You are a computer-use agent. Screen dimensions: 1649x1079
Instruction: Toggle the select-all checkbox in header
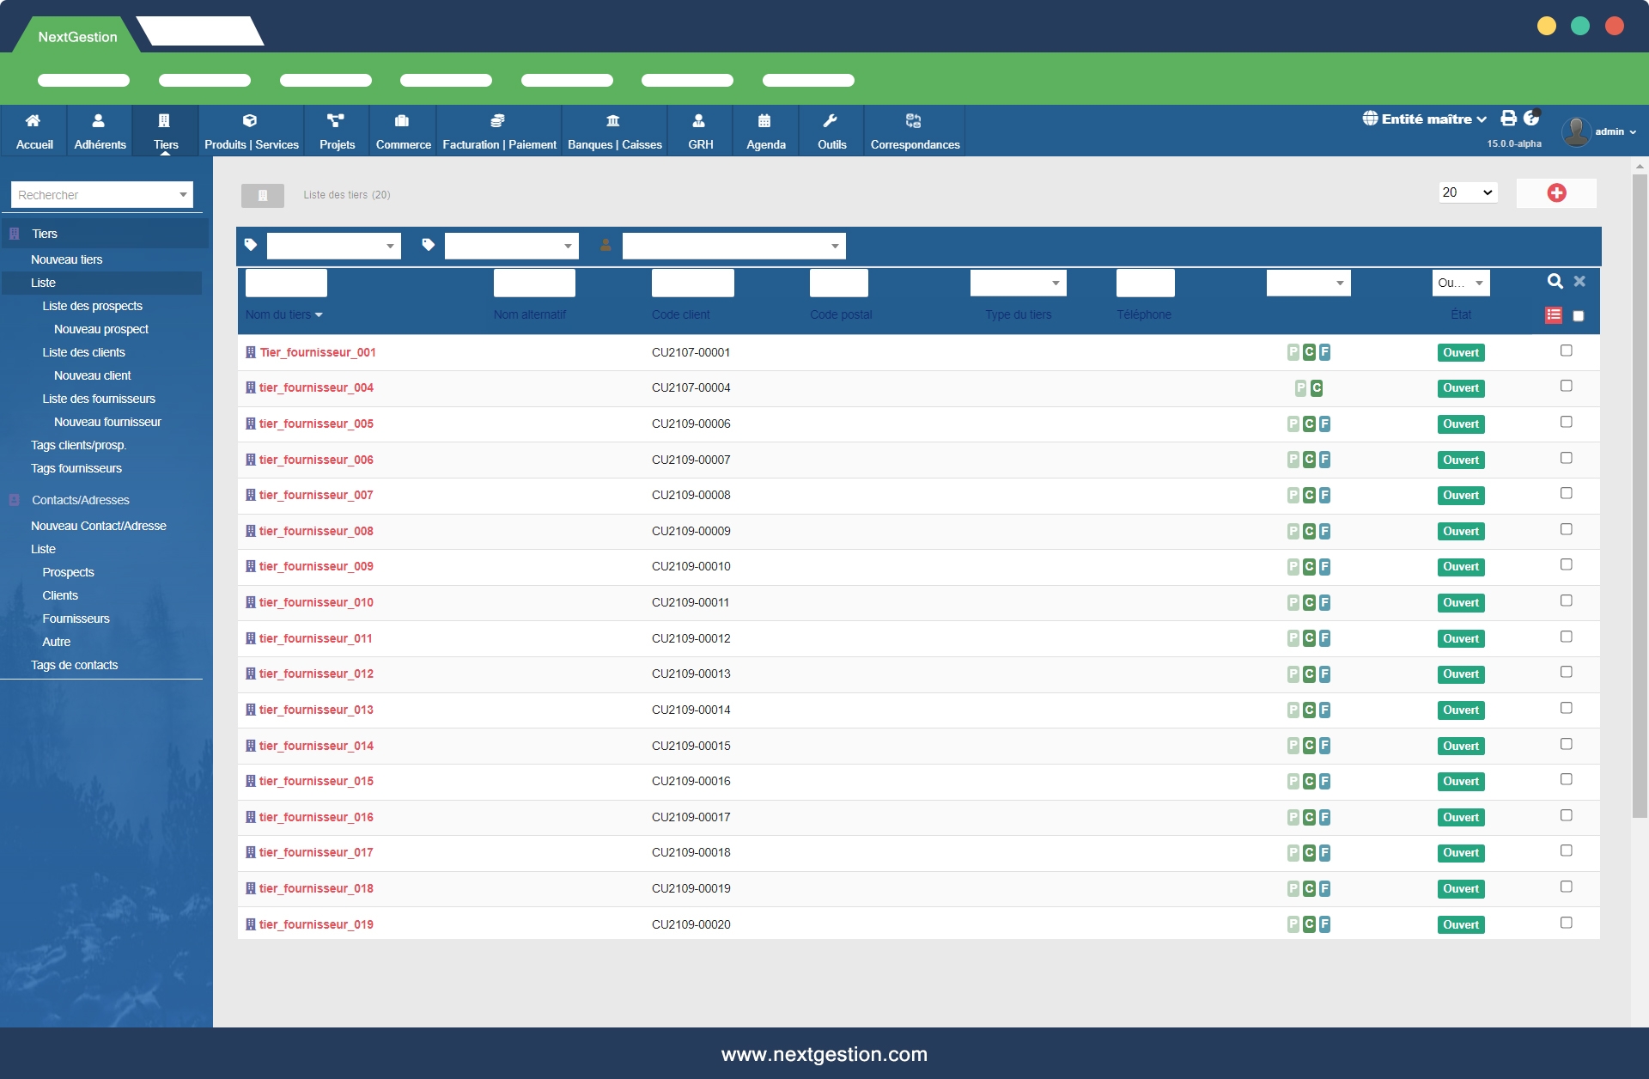tap(1578, 316)
